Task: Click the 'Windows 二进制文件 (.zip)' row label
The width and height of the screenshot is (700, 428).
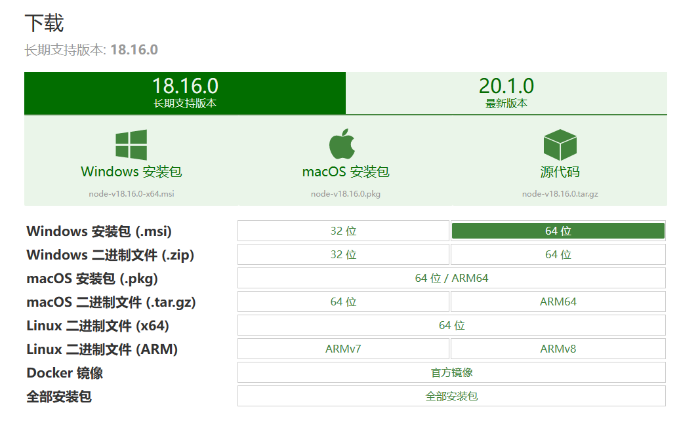Action: click(x=110, y=255)
